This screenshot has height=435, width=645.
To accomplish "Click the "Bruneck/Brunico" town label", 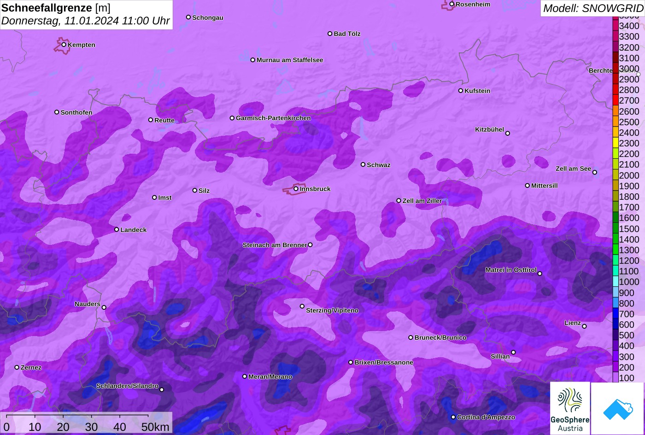I will click(x=440, y=338).
